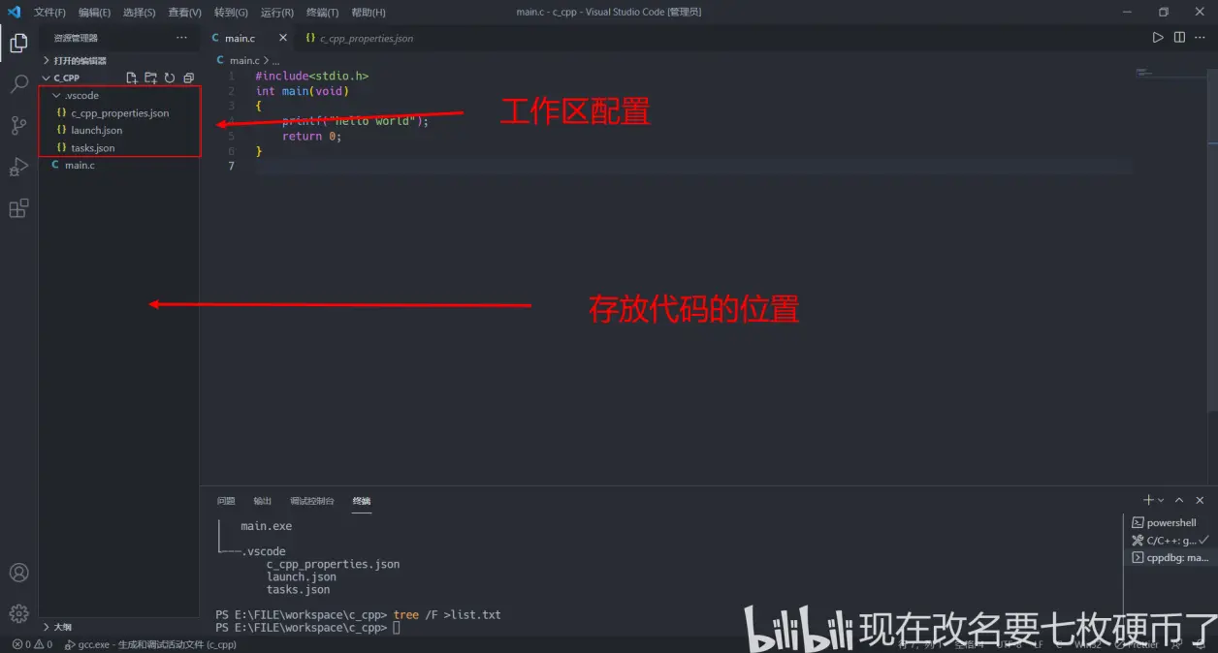Open the 终端(T) menu

[322, 13]
